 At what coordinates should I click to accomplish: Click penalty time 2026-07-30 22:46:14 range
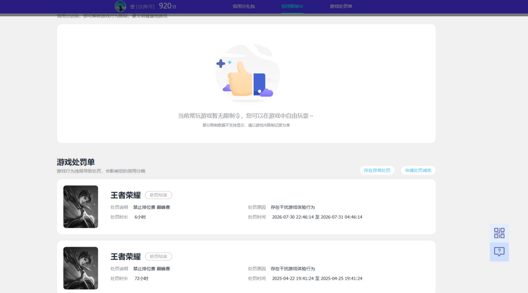pos(317,217)
